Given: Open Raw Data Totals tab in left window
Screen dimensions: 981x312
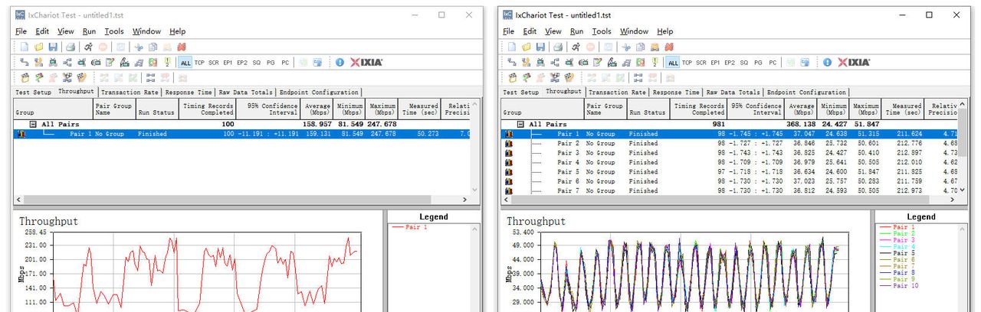Looking at the screenshot, I should pyautogui.click(x=246, y=93).
